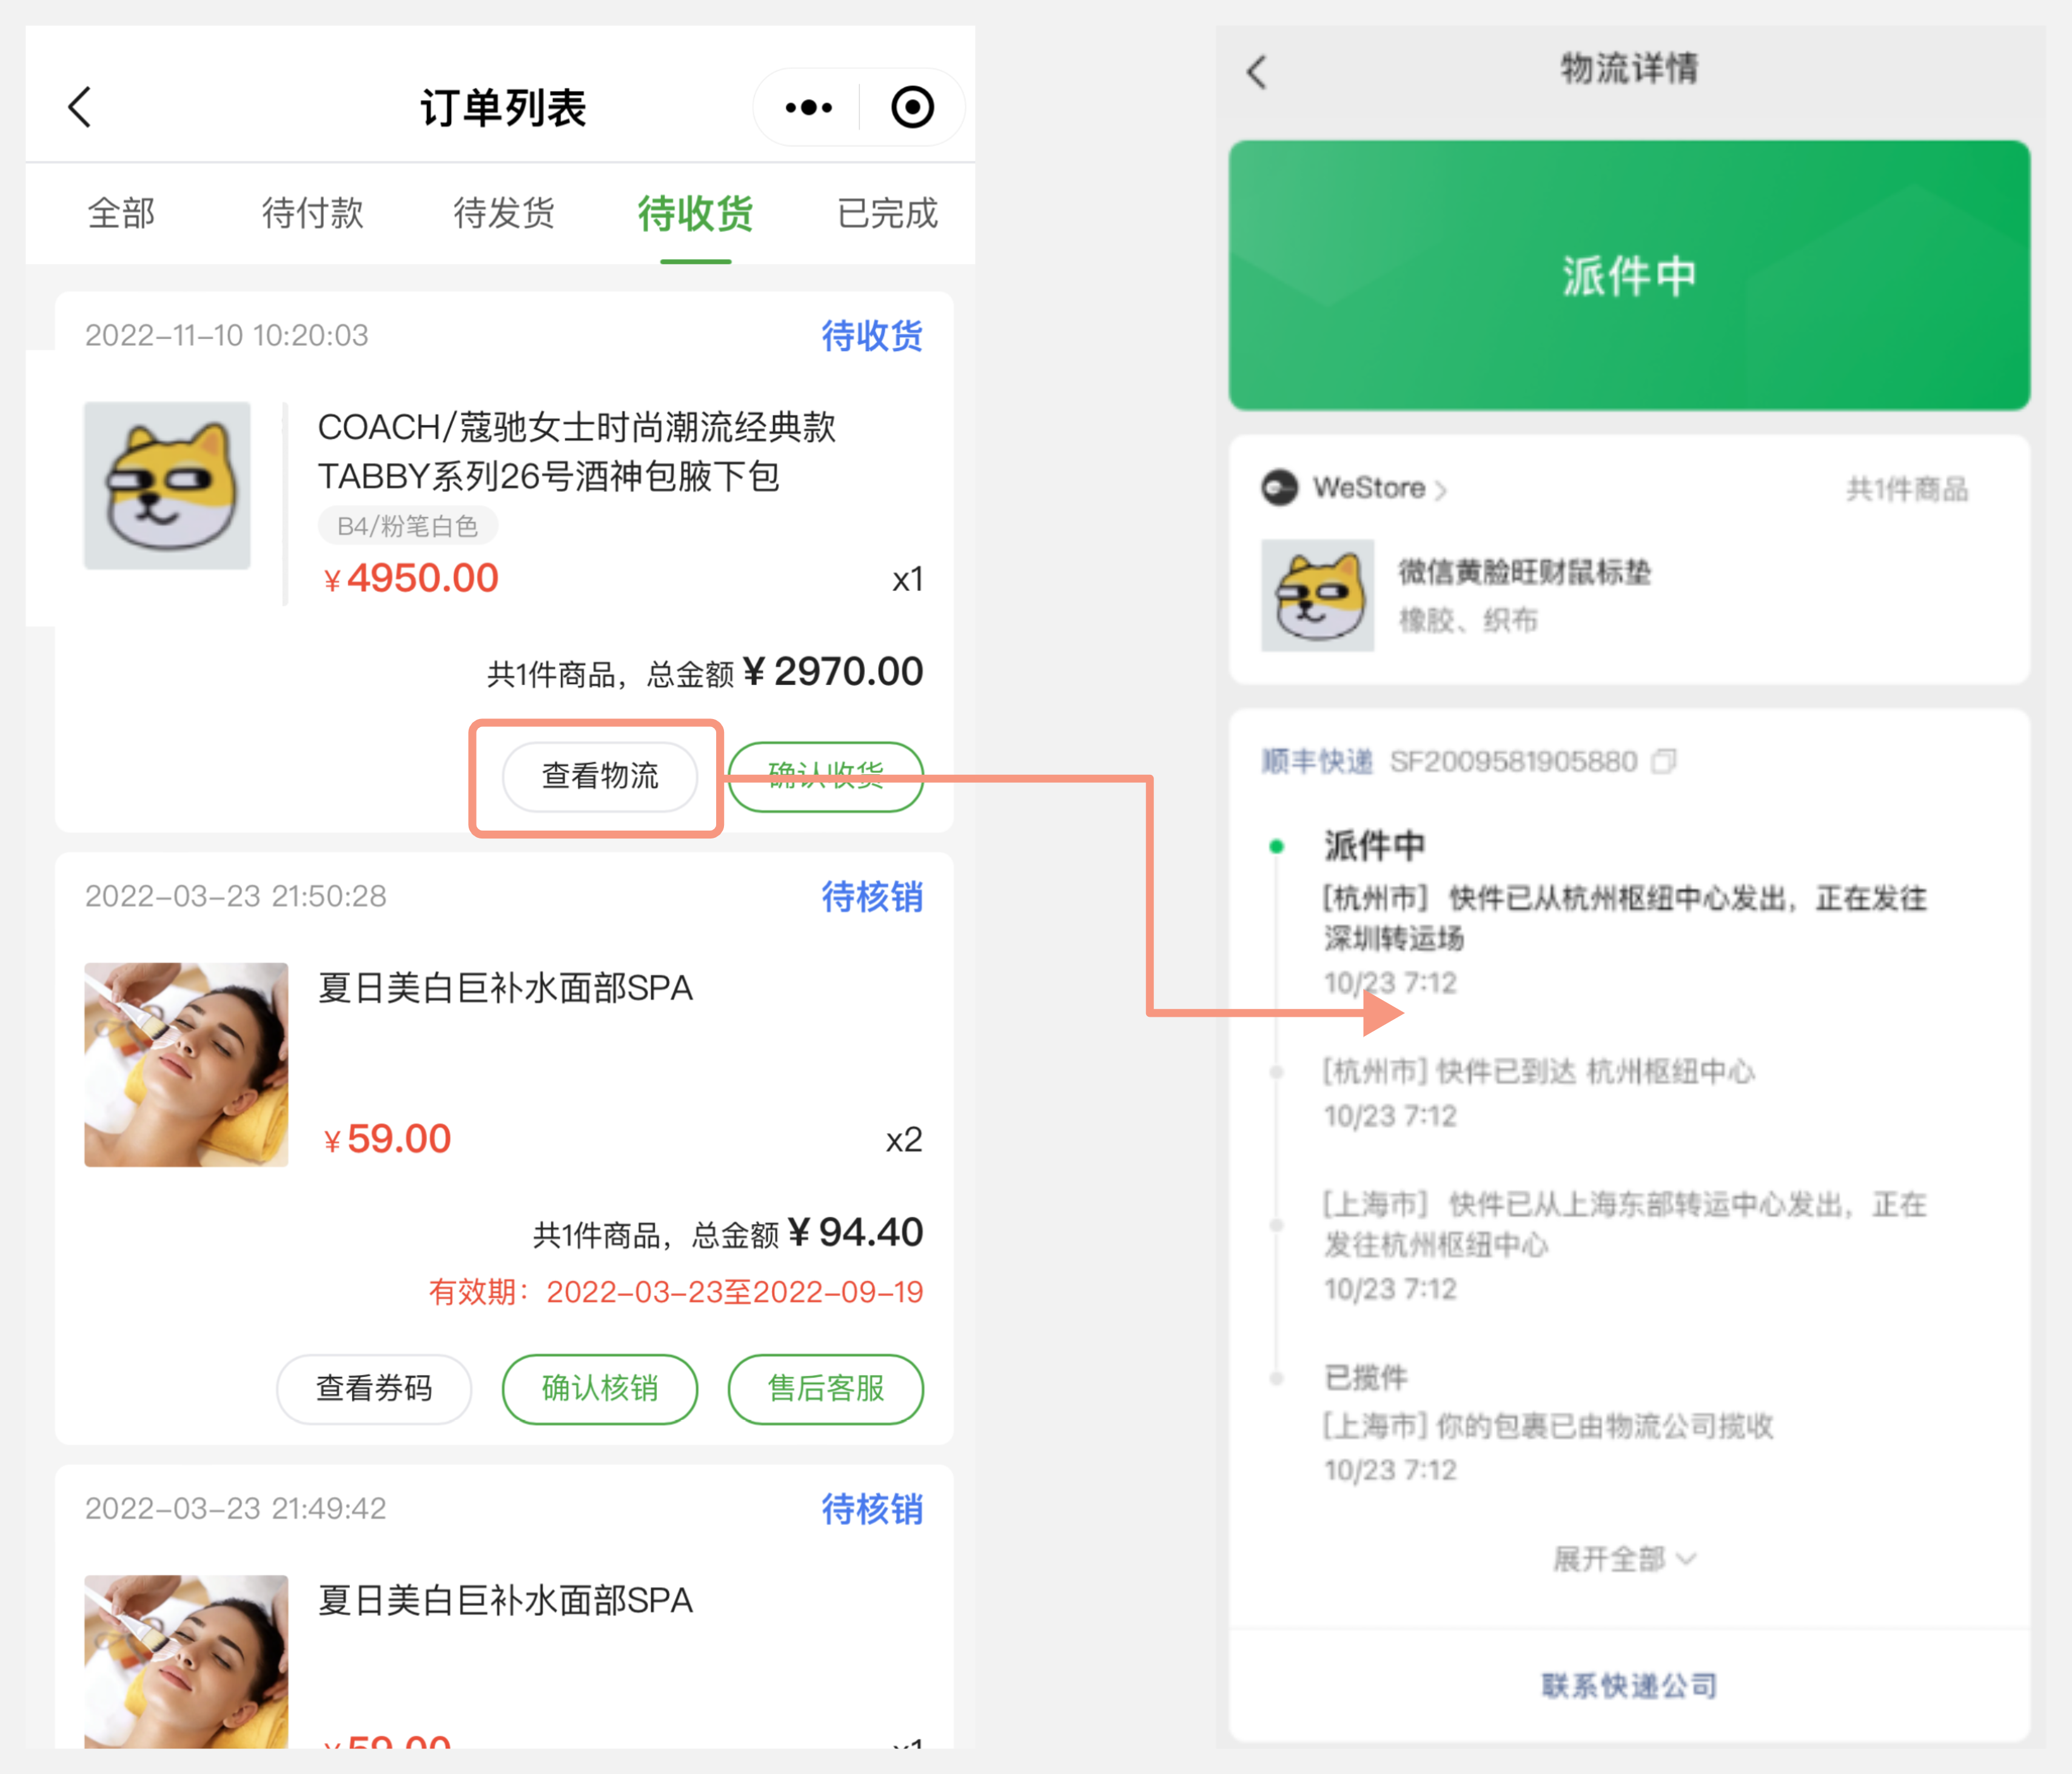2072x1774 pixels.
Task: Open WeStore shop via chevron link
Action: tap(1441, 489)
